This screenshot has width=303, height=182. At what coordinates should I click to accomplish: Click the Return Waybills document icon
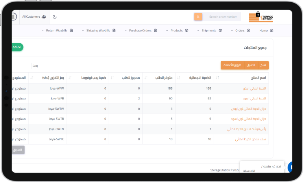tap(71, 30)
